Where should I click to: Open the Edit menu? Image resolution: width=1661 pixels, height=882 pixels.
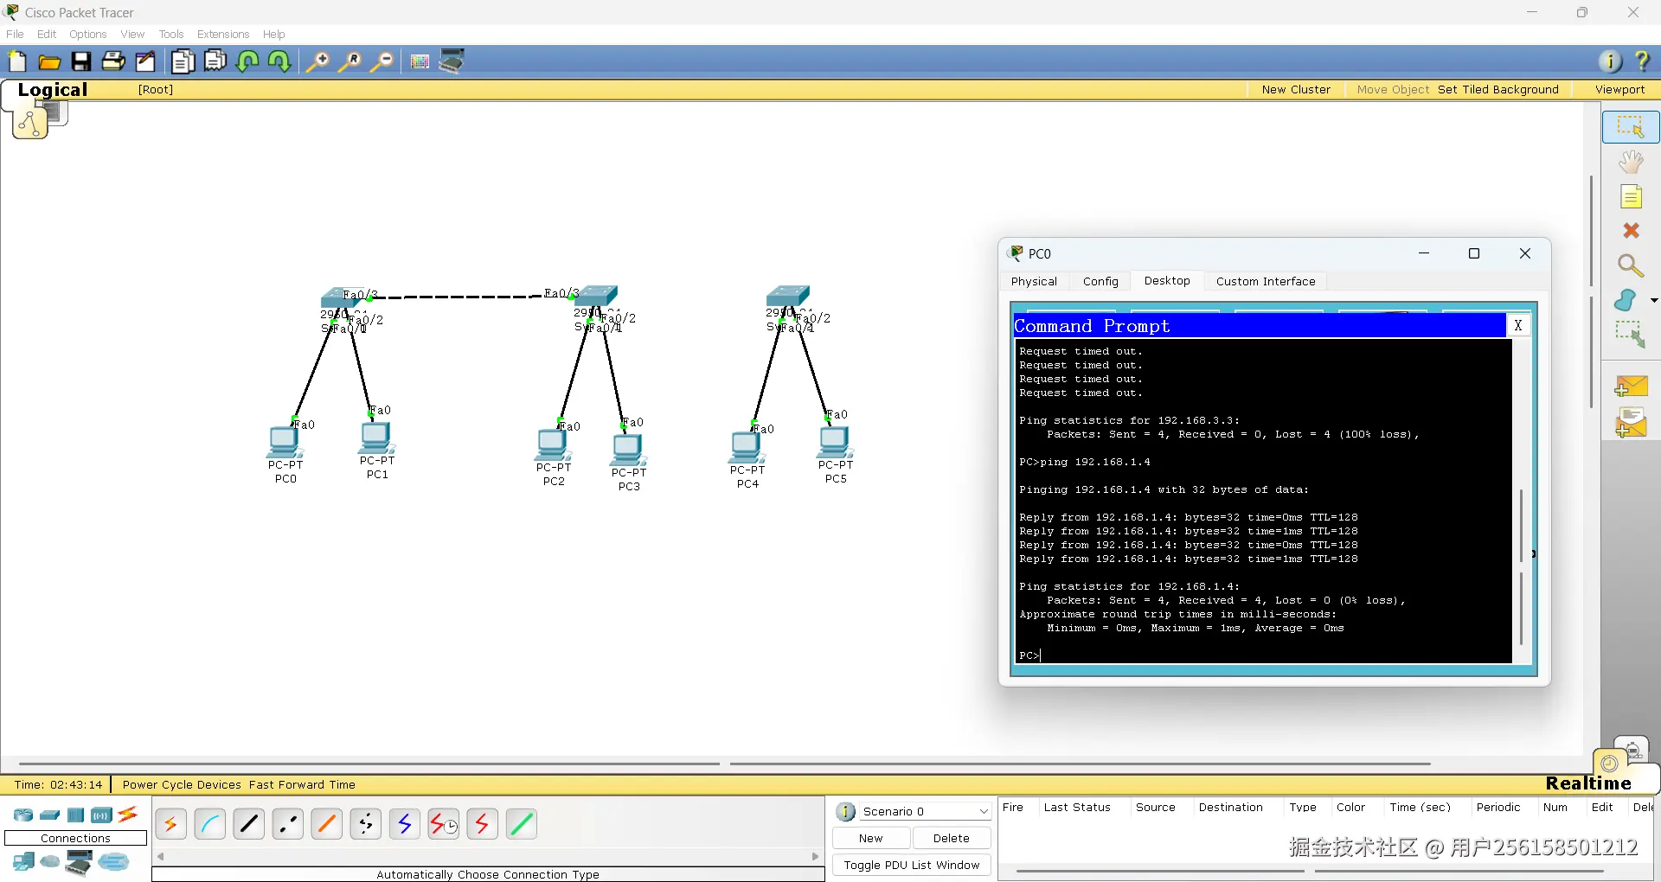point(47,34)
